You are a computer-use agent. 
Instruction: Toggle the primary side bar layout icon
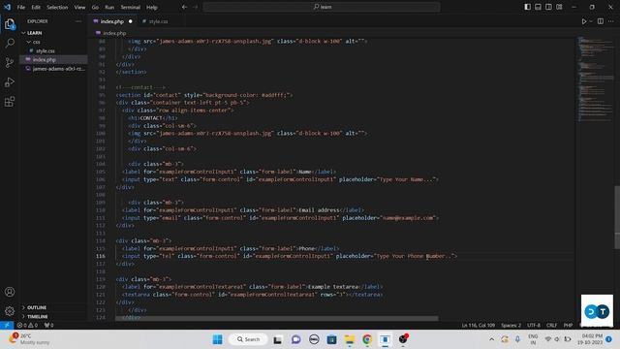coord(527,7)
